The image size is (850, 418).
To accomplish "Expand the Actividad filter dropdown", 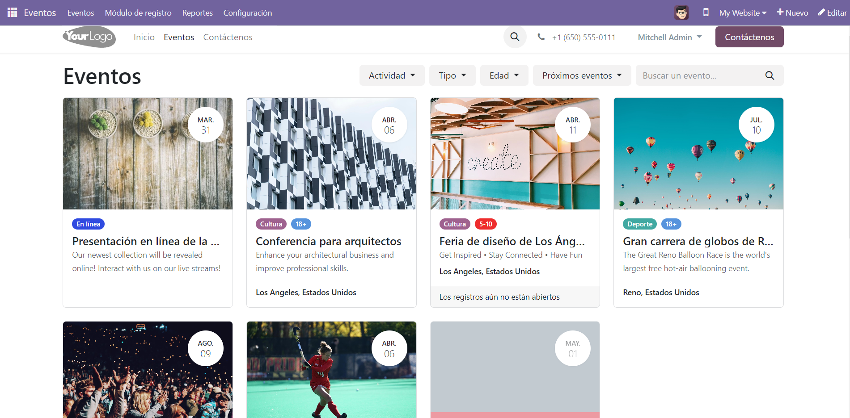I will [x=392, y=75].
